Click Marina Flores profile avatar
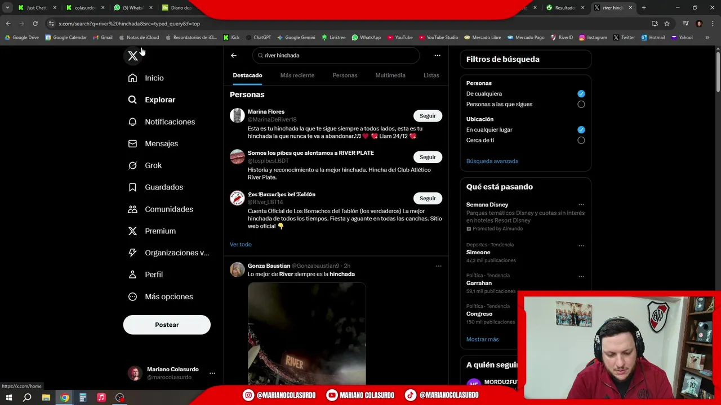This screenshot has width=721, height=405. pyautogui.click(x=237, y=115)
